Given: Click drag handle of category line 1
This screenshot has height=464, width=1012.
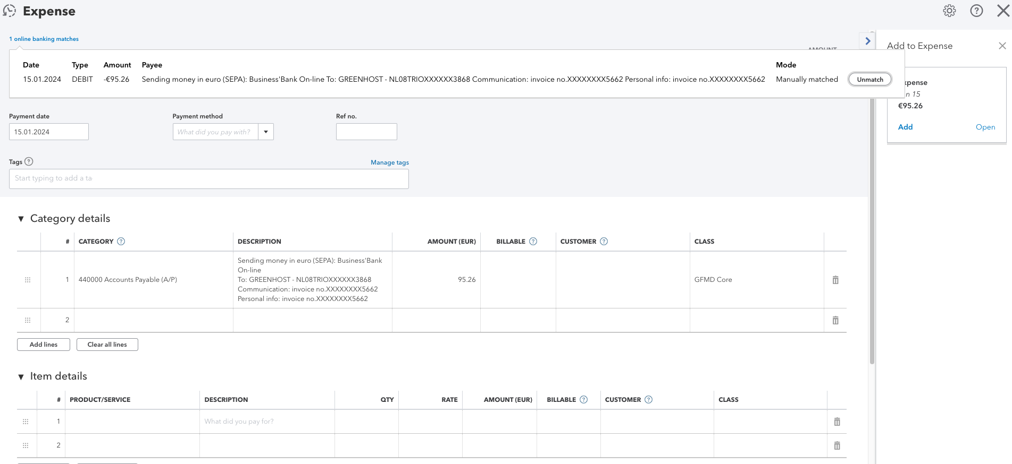Looking at the screenshot, I should coord(28,280).
